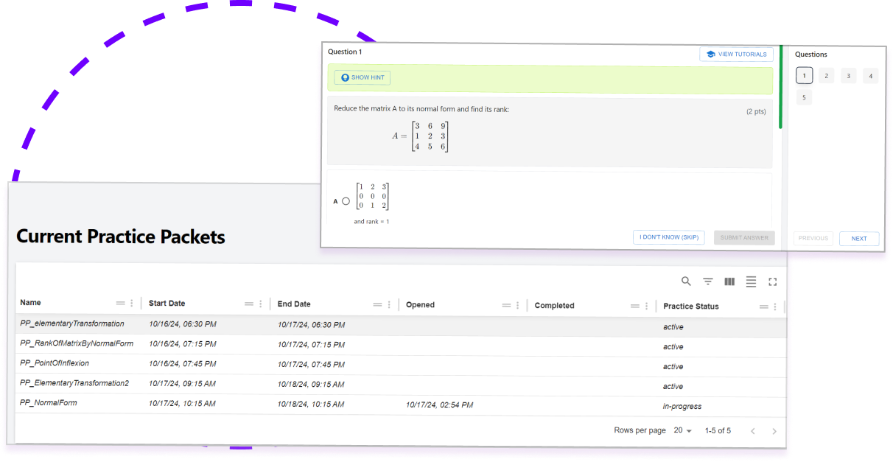Click the Previous question button
This screenshot has width=893, height=462.
(813, 239)
